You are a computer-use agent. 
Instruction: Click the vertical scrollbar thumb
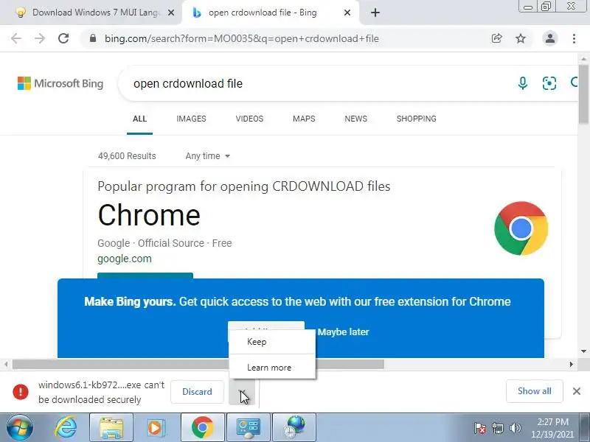coord(583,94)
